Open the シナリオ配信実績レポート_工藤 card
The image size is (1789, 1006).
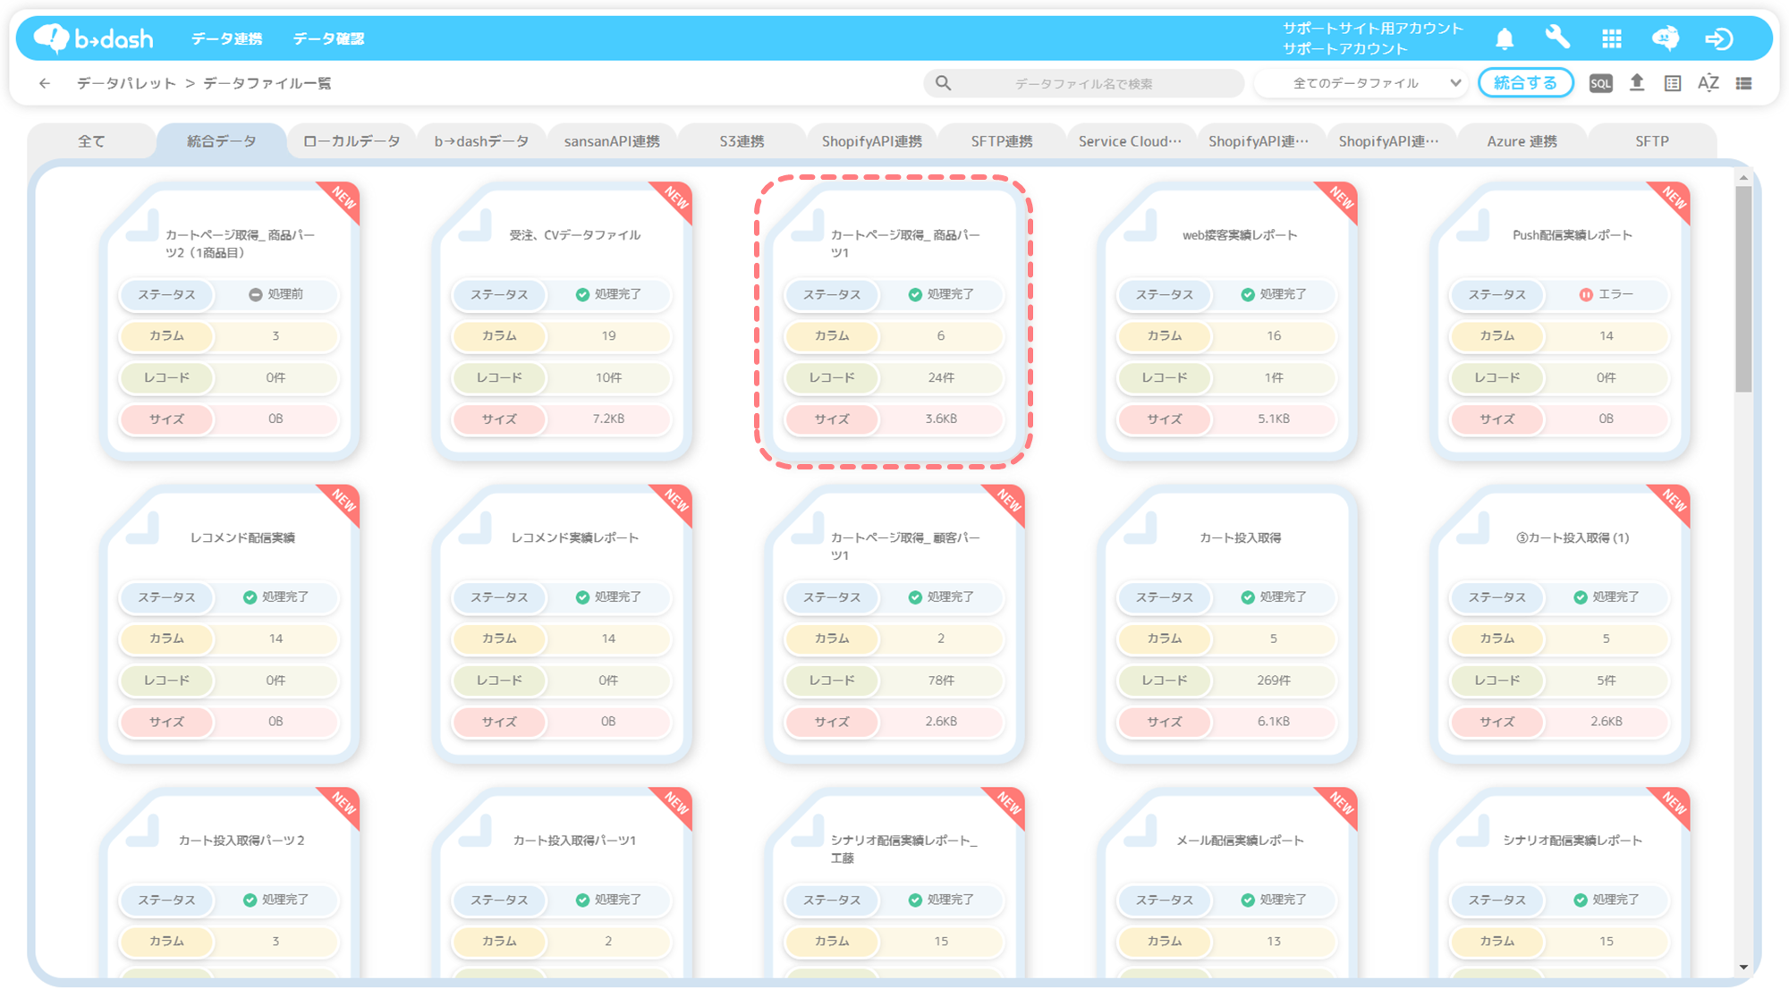point(894,883)
